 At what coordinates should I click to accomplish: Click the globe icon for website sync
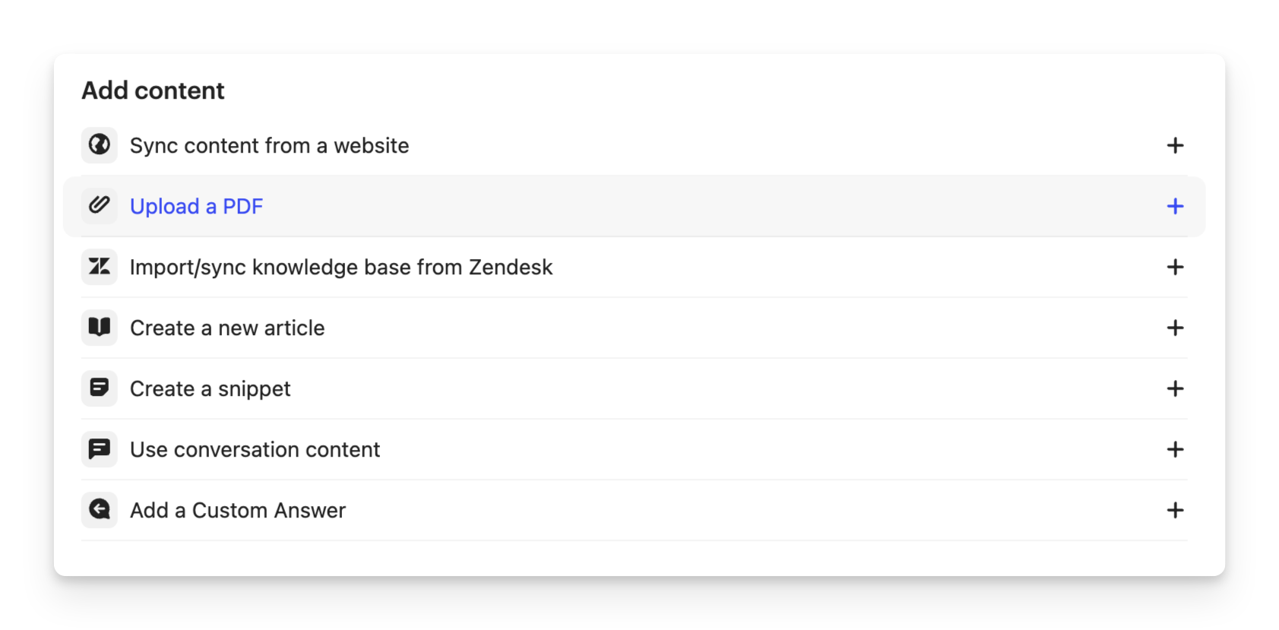(x=100, y=145)
